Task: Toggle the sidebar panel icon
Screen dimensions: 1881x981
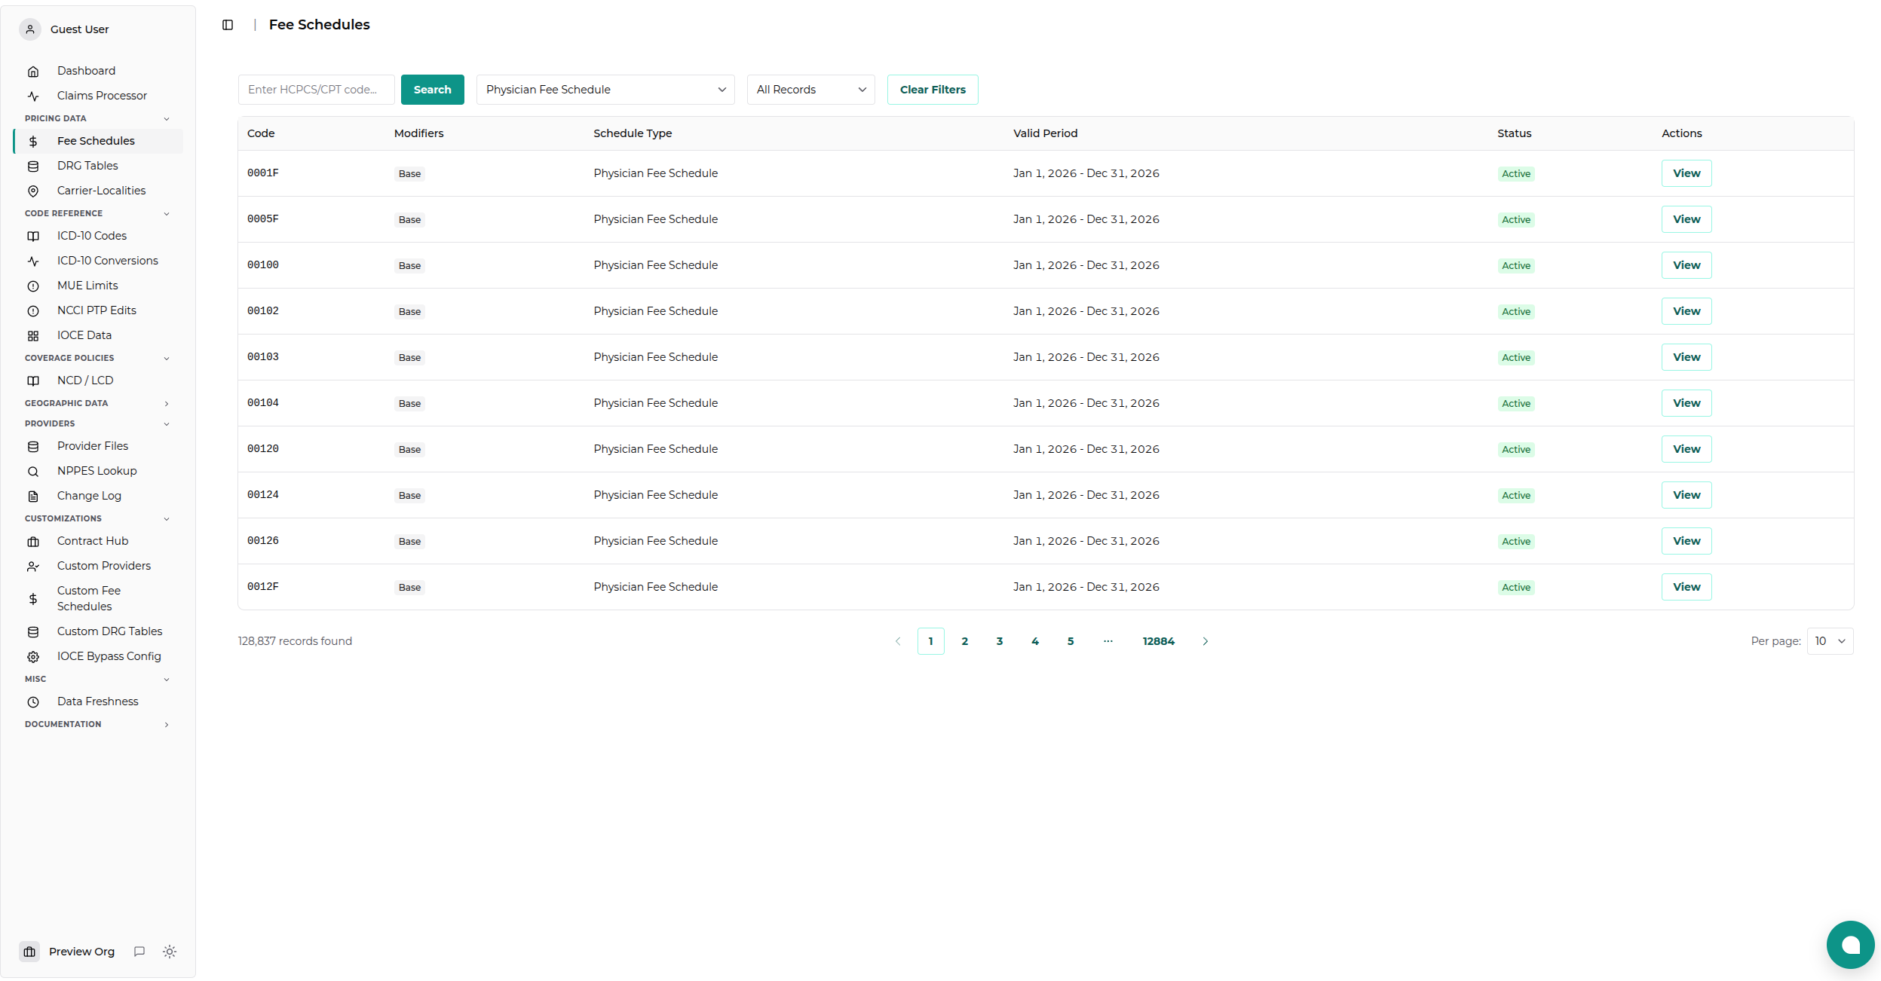Action: coord(228,25)
